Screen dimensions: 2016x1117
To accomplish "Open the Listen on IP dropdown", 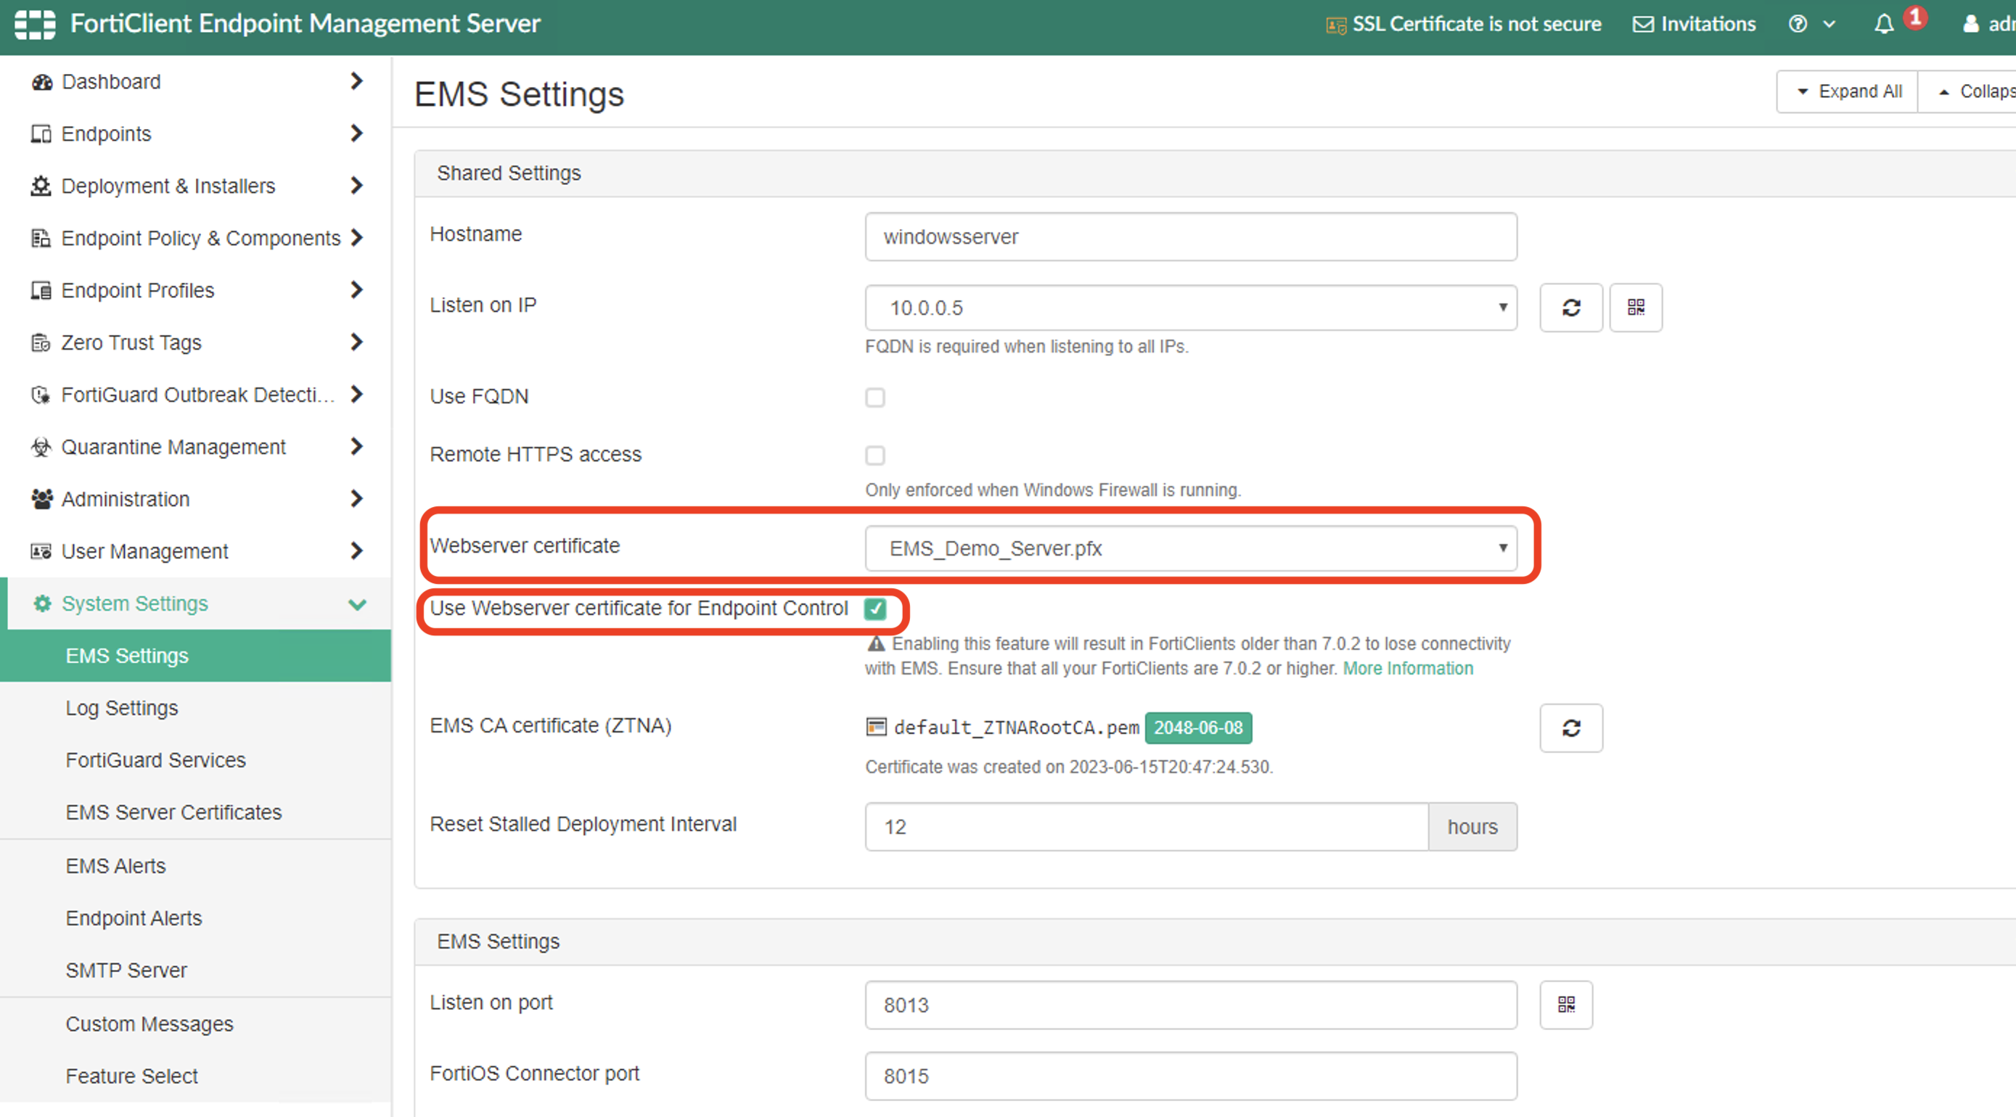I will [x=1190, y=308].
